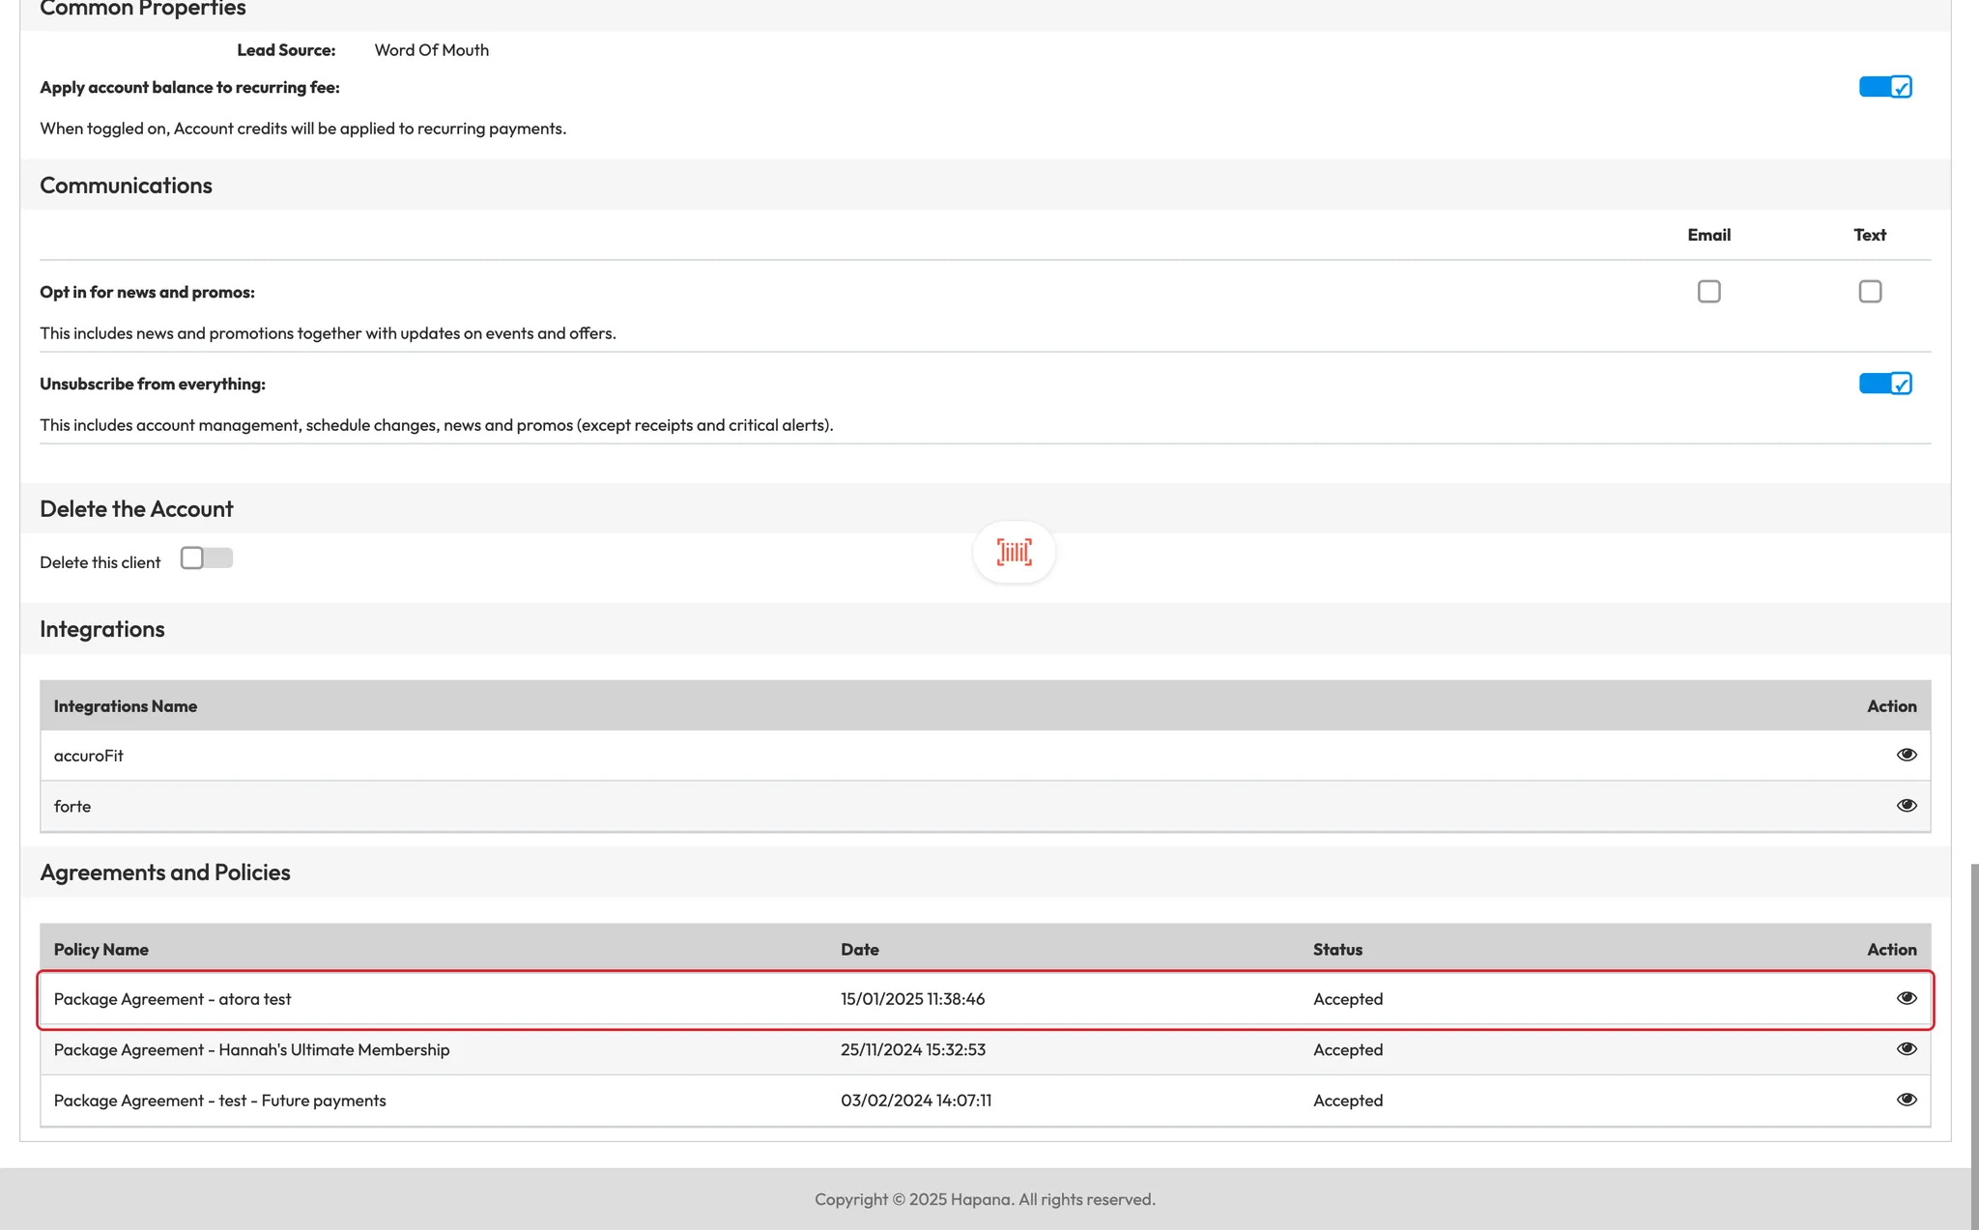The image size is (1979, 1230).
Task: Click Integrations Name column header
Action: point(126,706)
